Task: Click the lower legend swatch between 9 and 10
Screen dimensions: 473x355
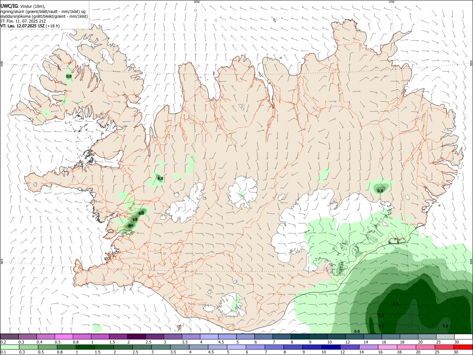Action: pos(312,347)
